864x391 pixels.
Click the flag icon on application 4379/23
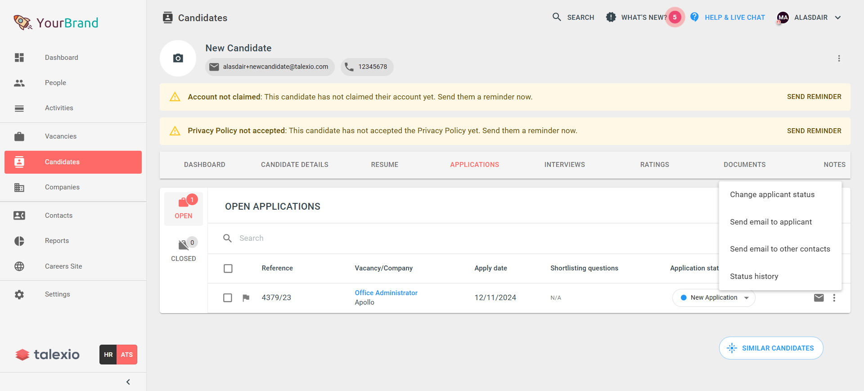tap(246, 298)
